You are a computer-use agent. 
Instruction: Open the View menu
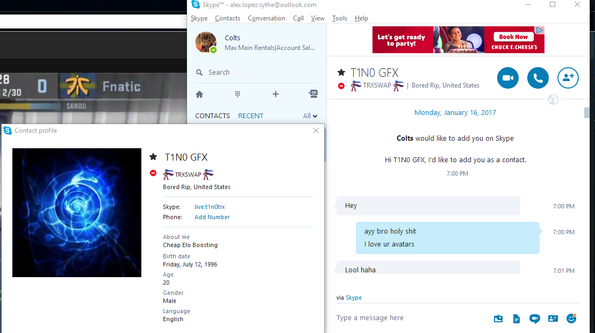point(318,18)
